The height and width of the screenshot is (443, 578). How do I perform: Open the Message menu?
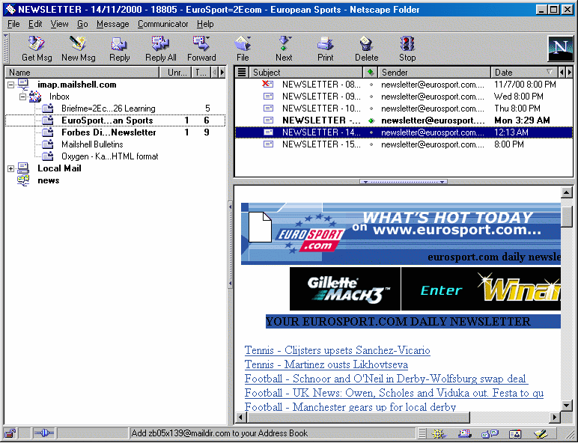113,24
